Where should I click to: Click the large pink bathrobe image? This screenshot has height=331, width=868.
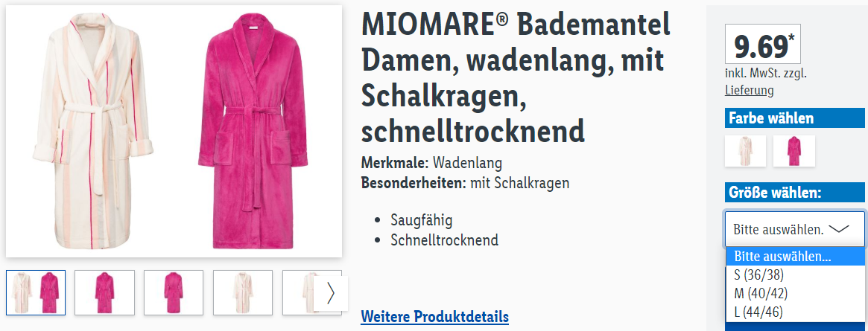[x=253, y=132]
